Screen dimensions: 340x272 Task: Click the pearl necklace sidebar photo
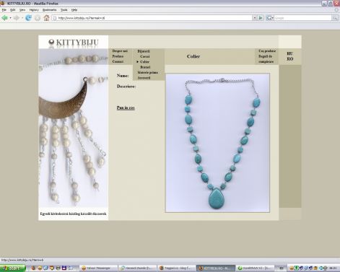pos(74,128)
